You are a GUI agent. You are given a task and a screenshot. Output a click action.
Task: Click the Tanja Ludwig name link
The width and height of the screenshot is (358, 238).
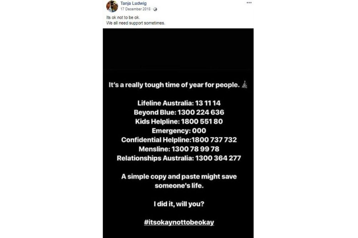point(133,3)
